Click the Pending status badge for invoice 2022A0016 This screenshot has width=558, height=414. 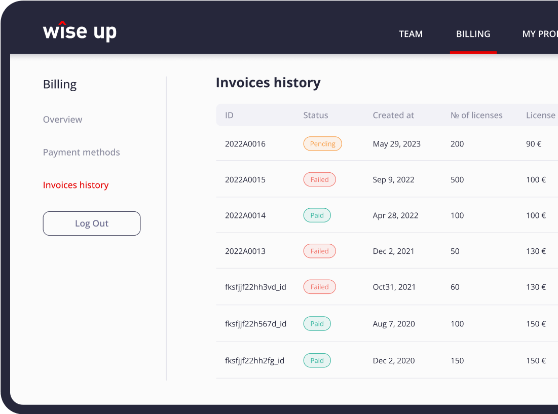click(322, 144)
